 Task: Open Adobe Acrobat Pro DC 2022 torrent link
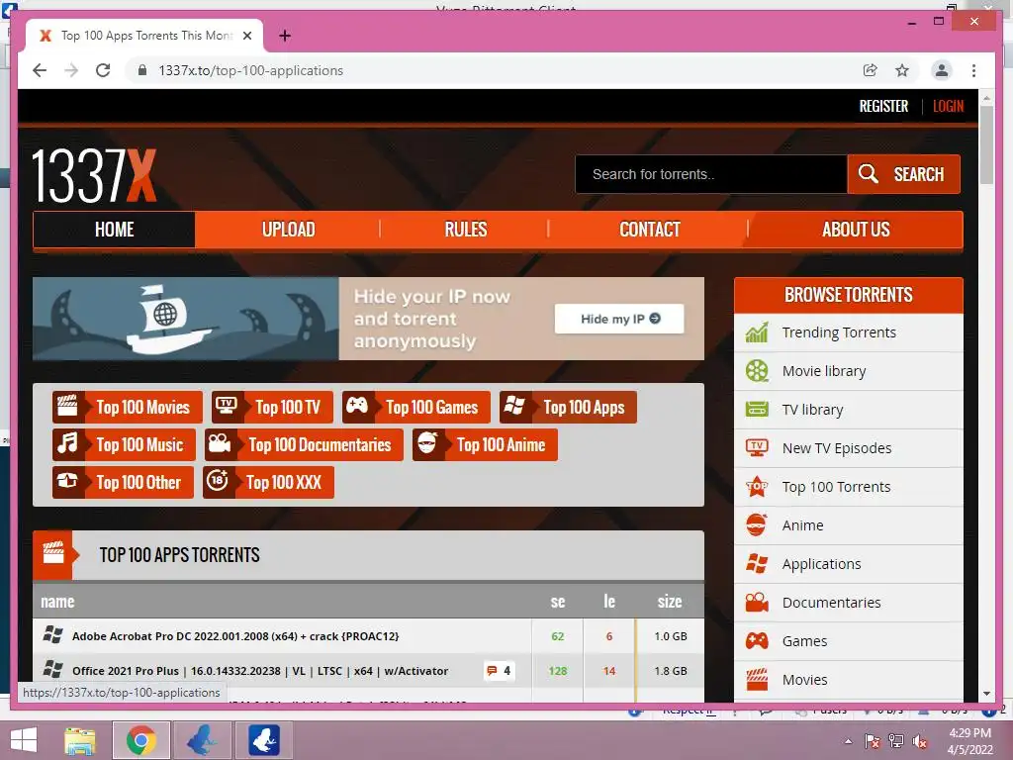[235, 636]
